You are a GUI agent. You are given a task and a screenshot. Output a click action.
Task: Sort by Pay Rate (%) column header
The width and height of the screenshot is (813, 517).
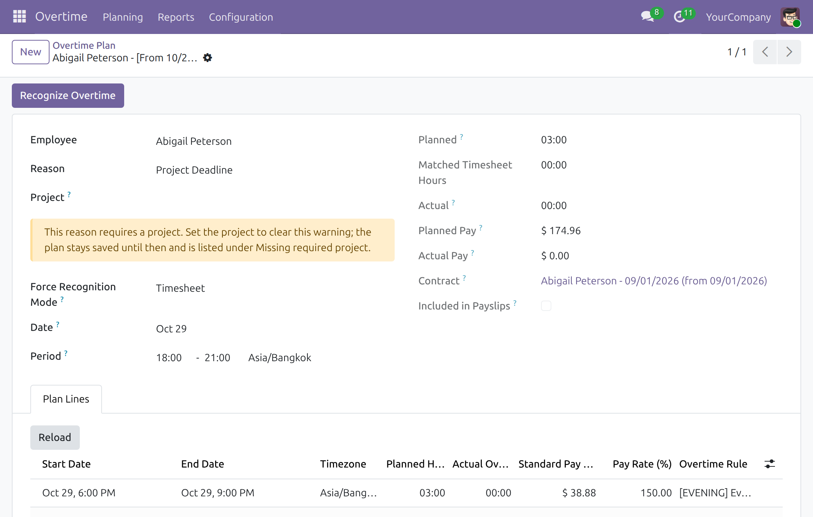coord(642,464)
